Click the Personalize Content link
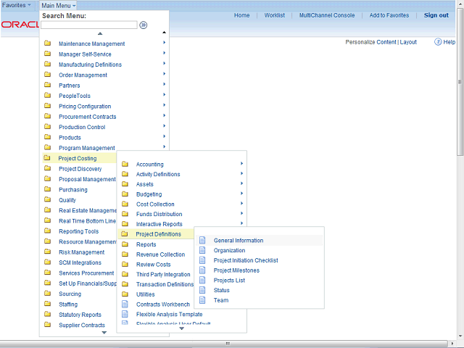Screen dimensions: 464x348 coord(370,42)
